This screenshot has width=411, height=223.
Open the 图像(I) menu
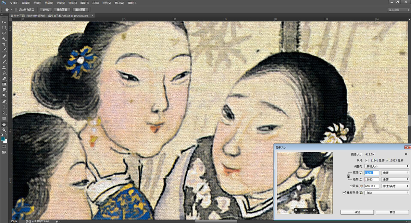click(37, 3)
